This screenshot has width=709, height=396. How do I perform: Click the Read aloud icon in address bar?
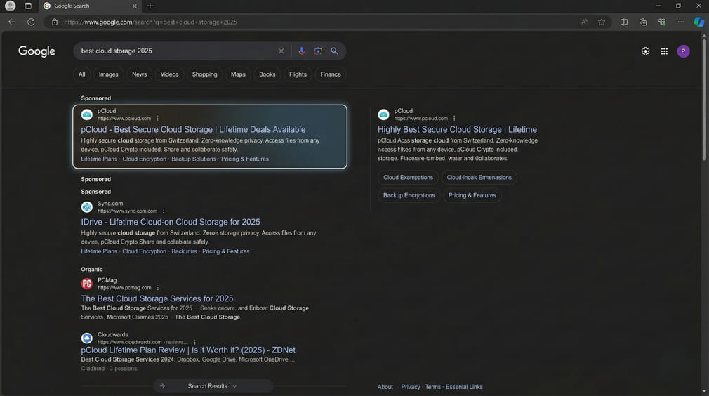pyautogui.click(x=585, y=22)
